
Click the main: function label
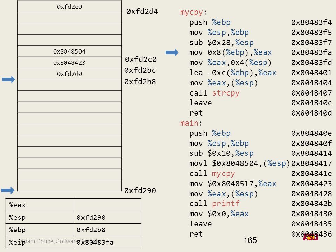tap(191, 123)
